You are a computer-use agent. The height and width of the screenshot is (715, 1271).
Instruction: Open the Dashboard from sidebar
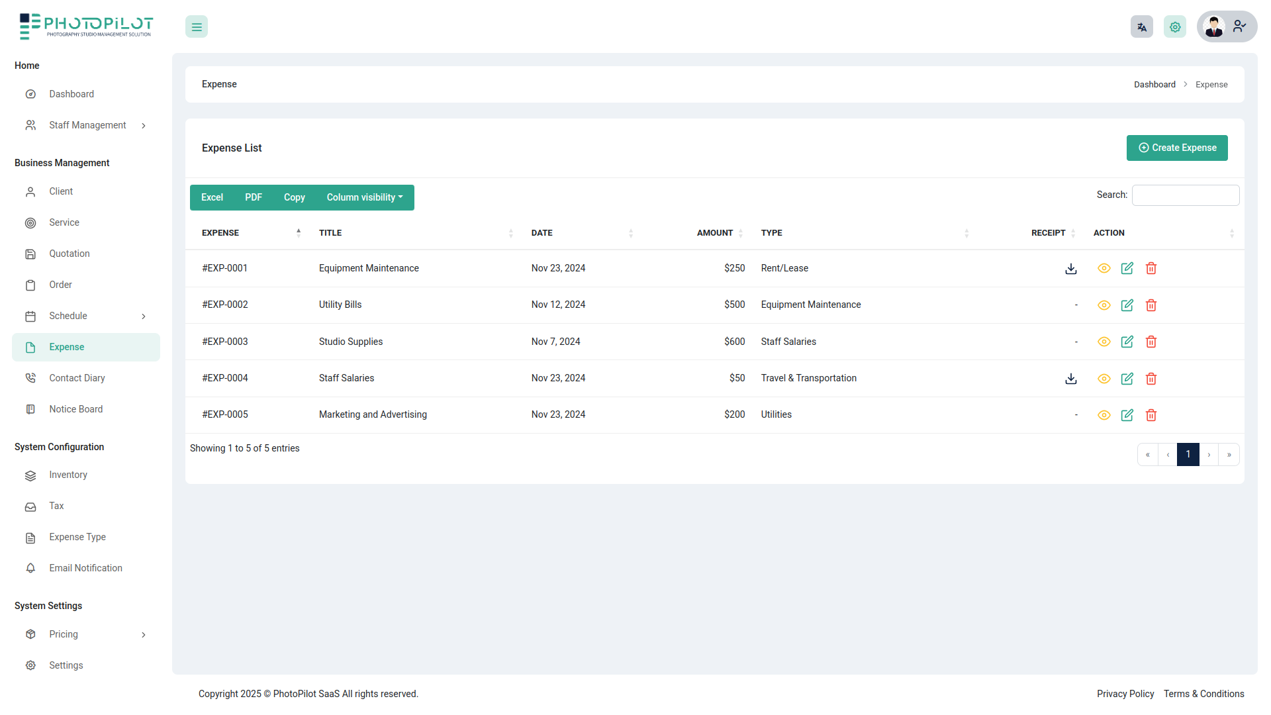click(71, 94)
